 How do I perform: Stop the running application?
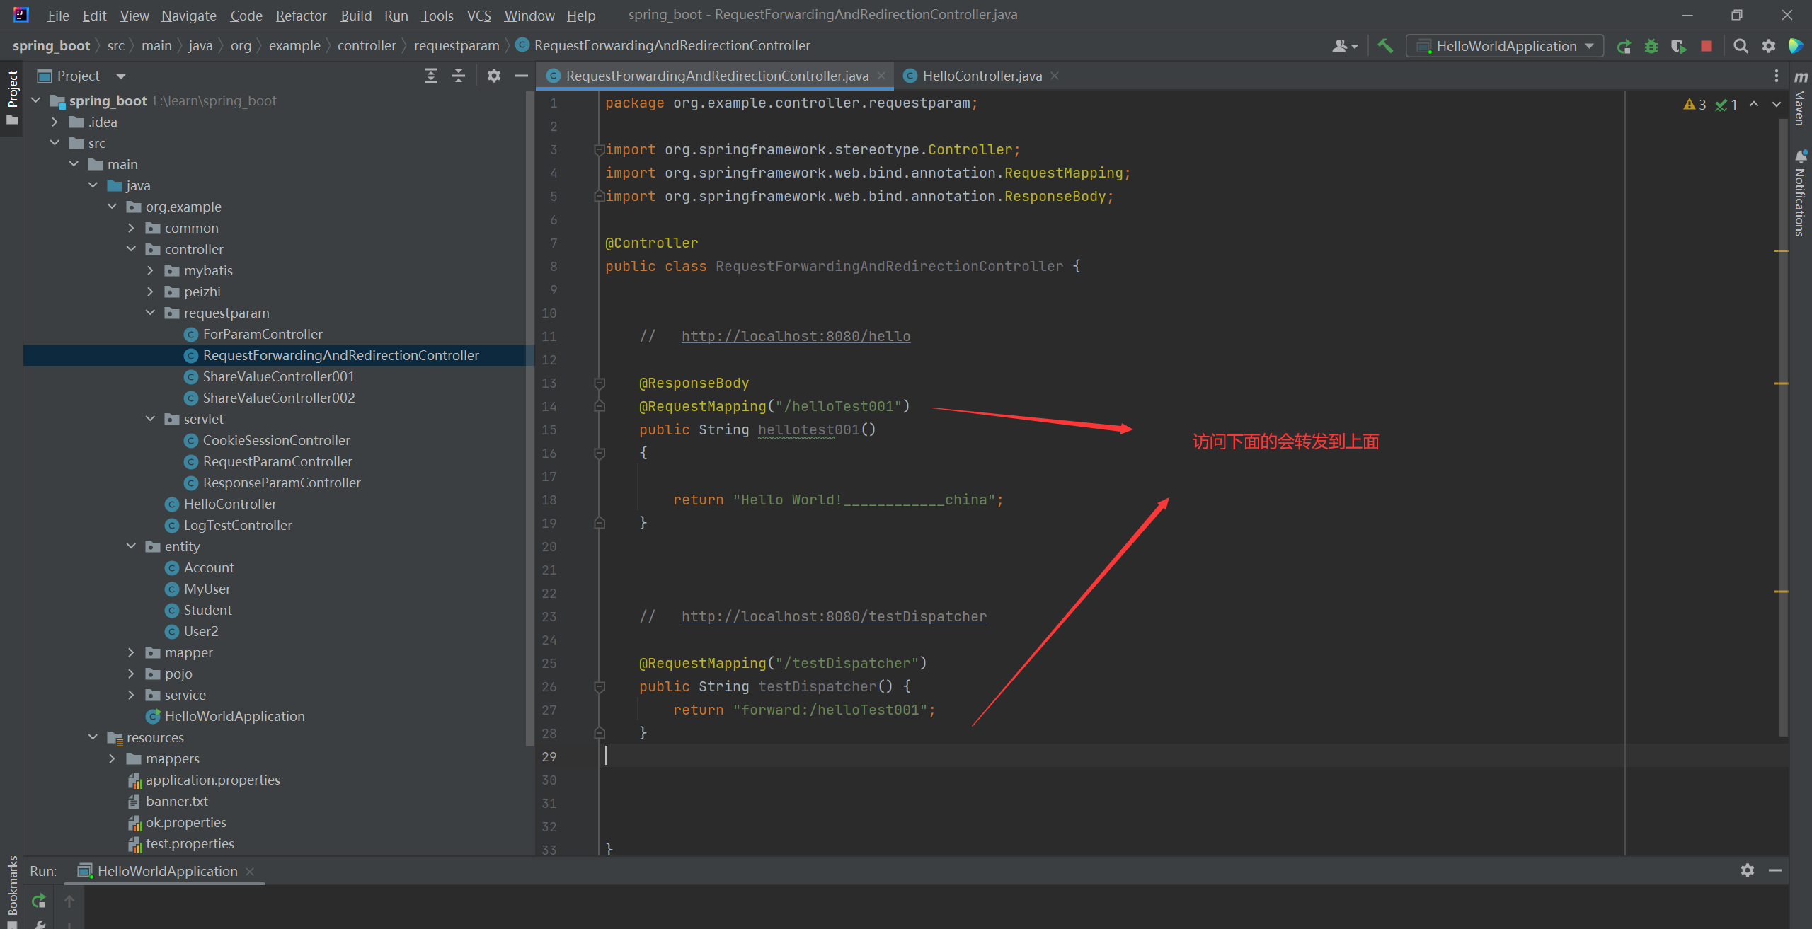point(1707,45)
